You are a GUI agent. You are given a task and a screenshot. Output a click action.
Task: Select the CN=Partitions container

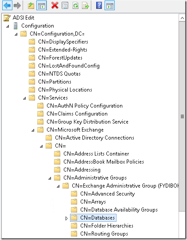point(55,82)
